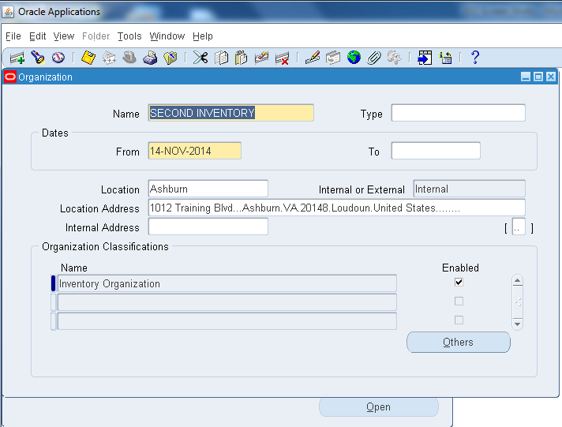Click the Others button
Screen dimensions: 562x427
tap(459, 342)
